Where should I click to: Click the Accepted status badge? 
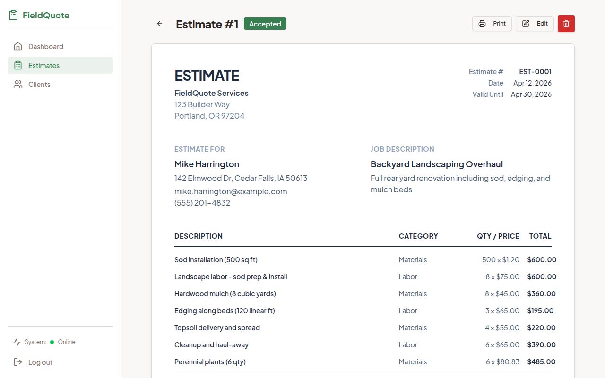point(265,23)
